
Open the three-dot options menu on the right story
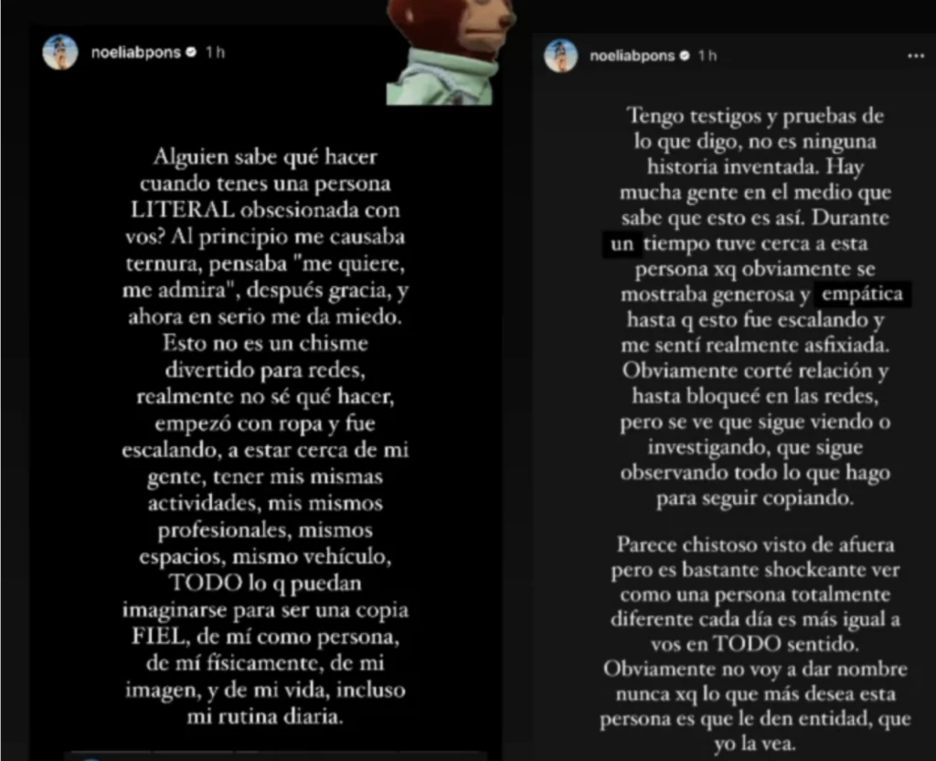[915, 56]
